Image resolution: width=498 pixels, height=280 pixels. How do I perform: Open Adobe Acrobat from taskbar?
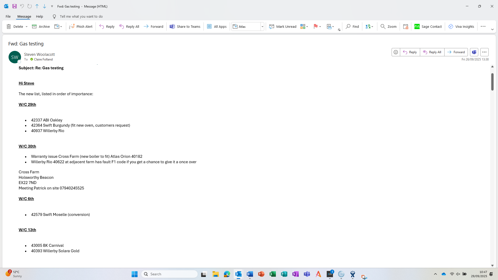[318, 274]
